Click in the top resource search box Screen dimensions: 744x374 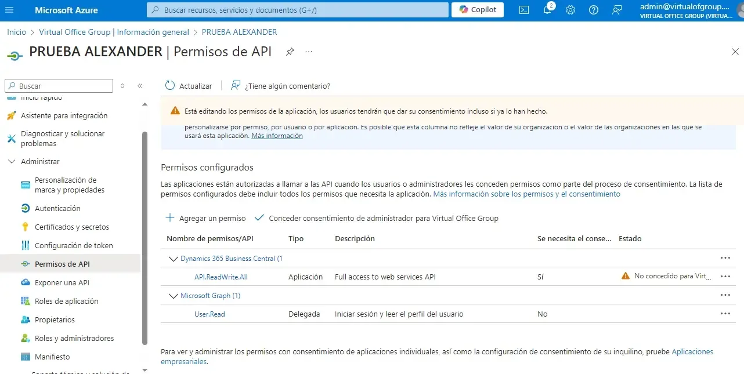297,10
